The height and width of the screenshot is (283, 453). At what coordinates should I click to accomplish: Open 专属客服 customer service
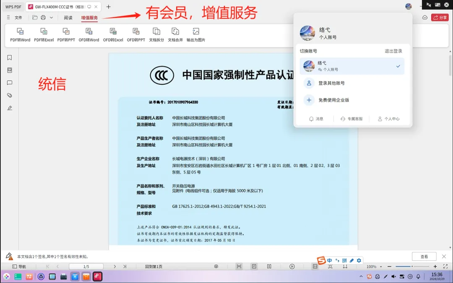click(351, 119)
